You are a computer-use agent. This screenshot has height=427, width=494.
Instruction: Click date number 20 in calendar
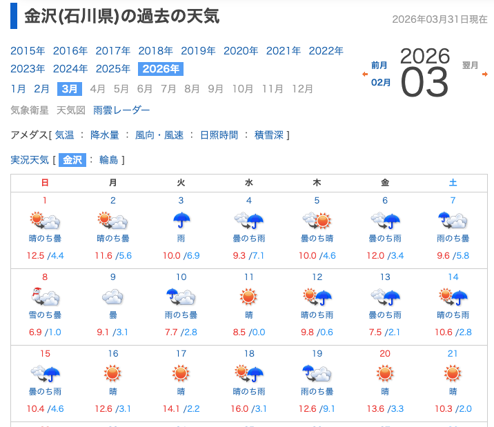pyautogui.click(x=384, y=354)
